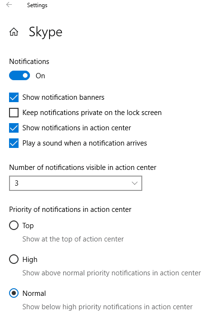Select the Normal priority radio button

[x=14, y=293]
